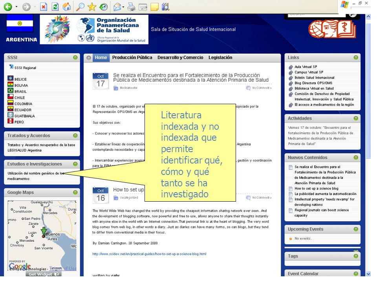Click the Brasil flag icon
377x283 pixels.
click(10, 90)
